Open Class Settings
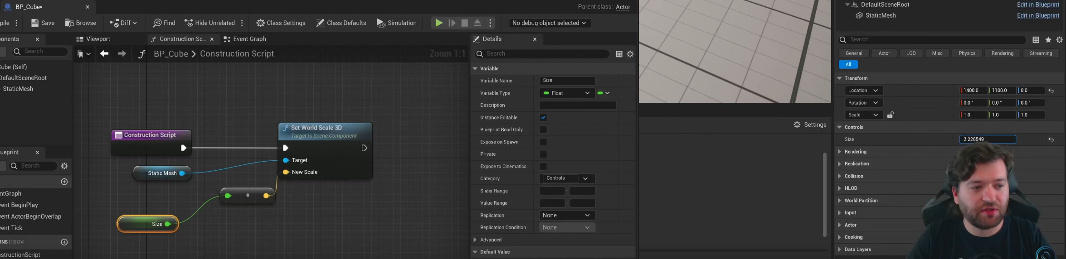 pyautogui.click(x=281, y=23)
